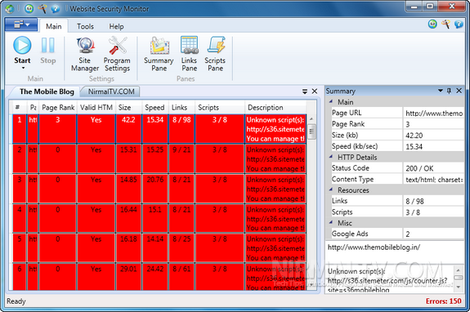470x312 pixels.
Task: Toggle the Links Pane button
Action: pyautogui.click(x=189, y=54)
